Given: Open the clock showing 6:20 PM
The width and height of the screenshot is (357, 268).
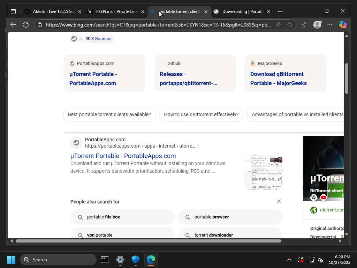Looking at the screenshot, I should click(x=339, y=260).
